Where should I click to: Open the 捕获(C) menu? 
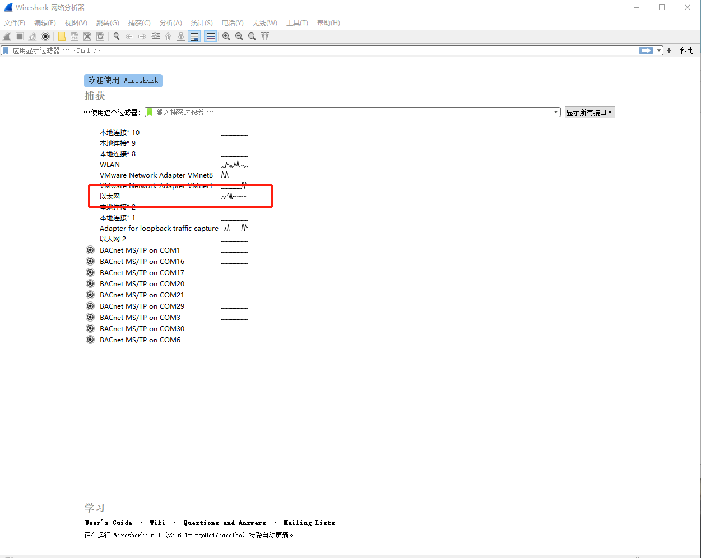[139, 23]
